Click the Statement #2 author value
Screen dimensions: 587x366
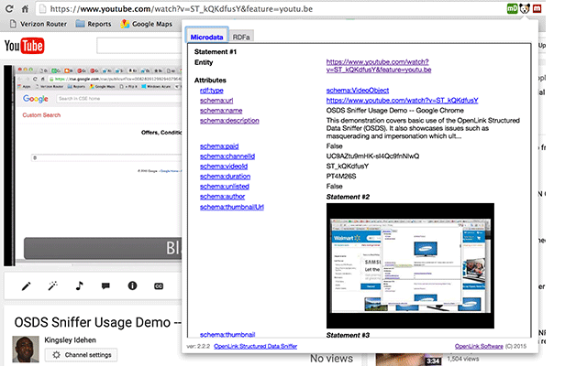point(348,197)
